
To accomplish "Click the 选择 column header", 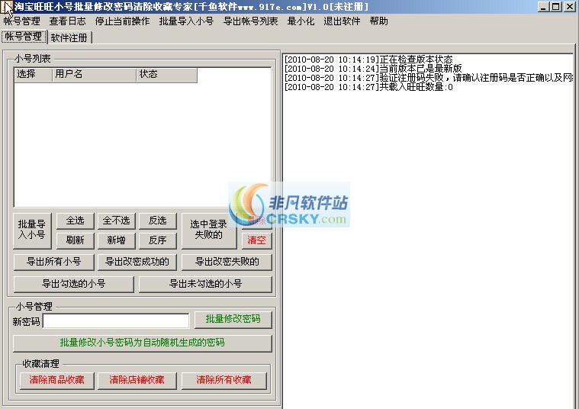I will [x=34, y=74].
